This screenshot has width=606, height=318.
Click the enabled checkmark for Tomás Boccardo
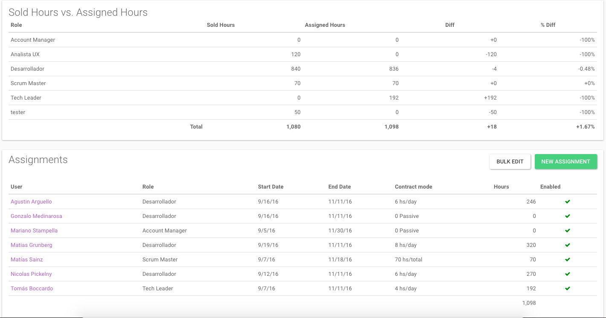[x=567, y=289]
